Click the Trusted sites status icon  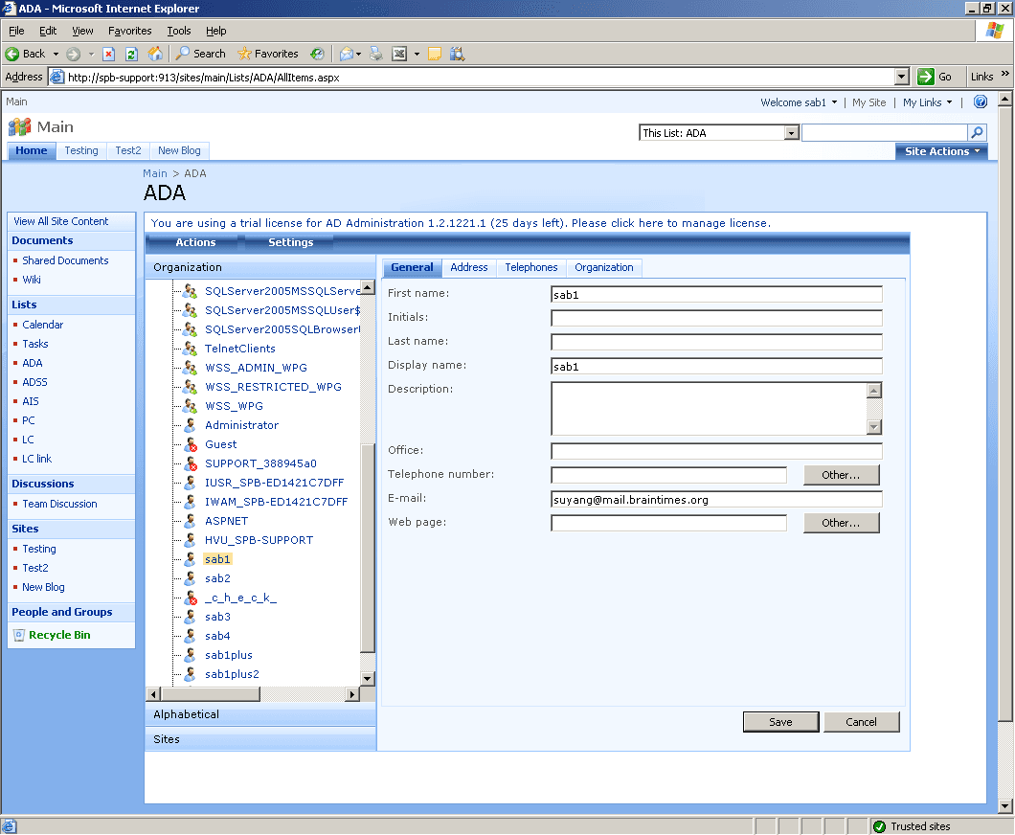tap(879, 826)
